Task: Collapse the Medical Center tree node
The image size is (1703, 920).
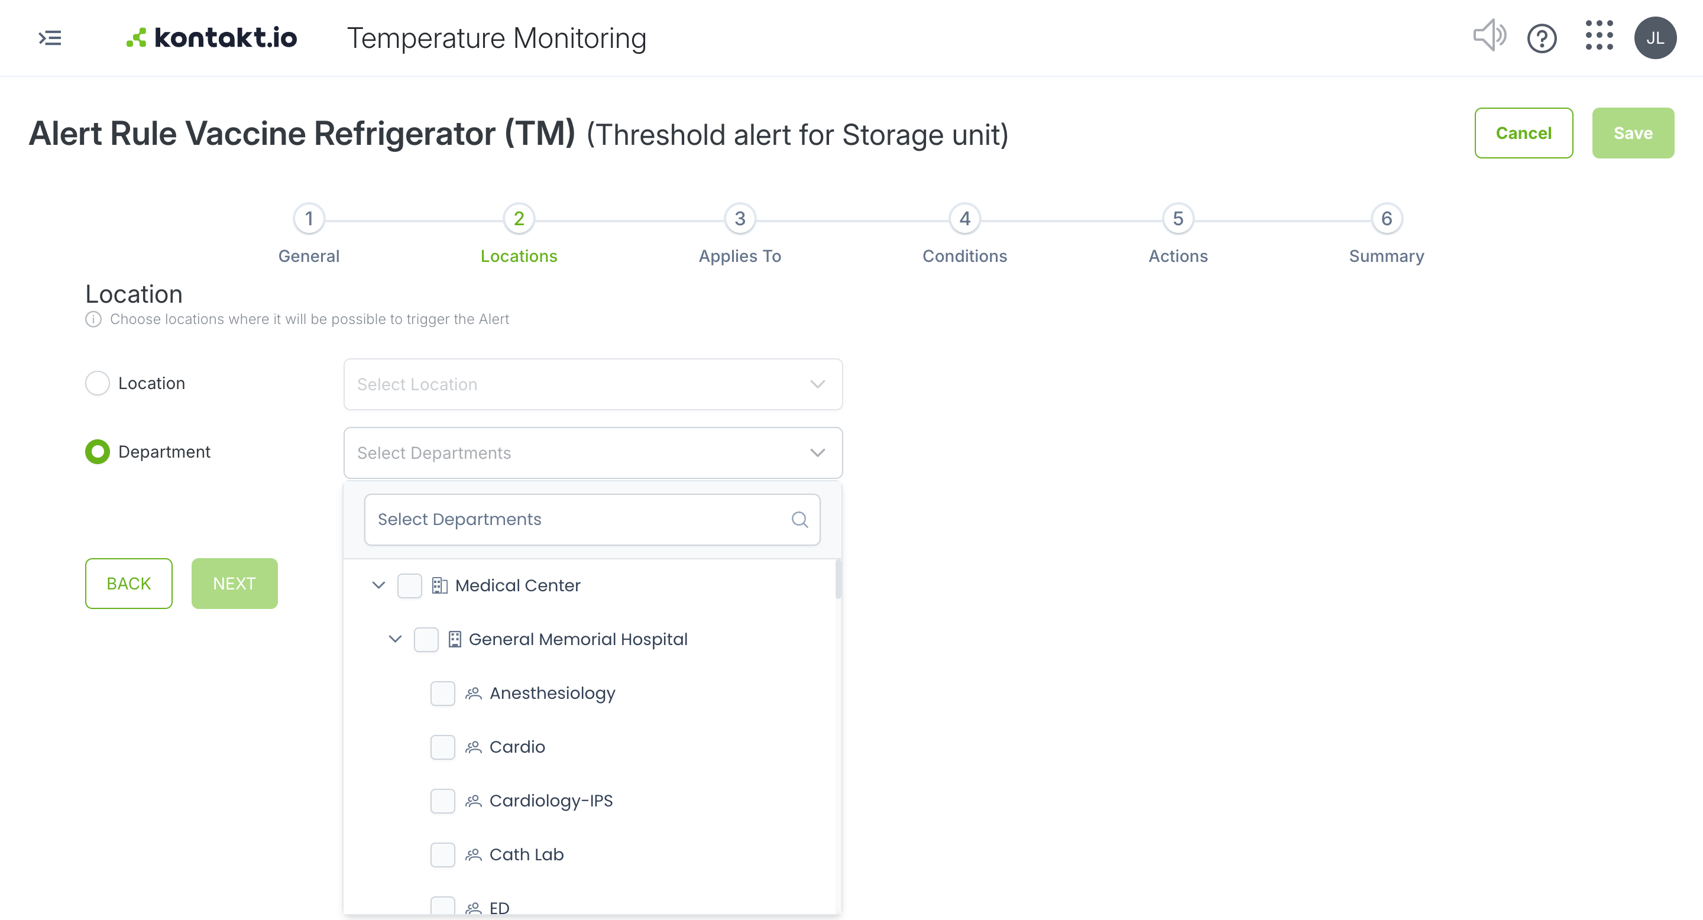Action: tap(379, 585)
